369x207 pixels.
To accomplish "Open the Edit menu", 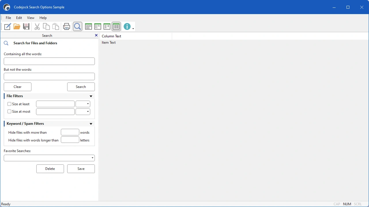I will pos(19,18).
